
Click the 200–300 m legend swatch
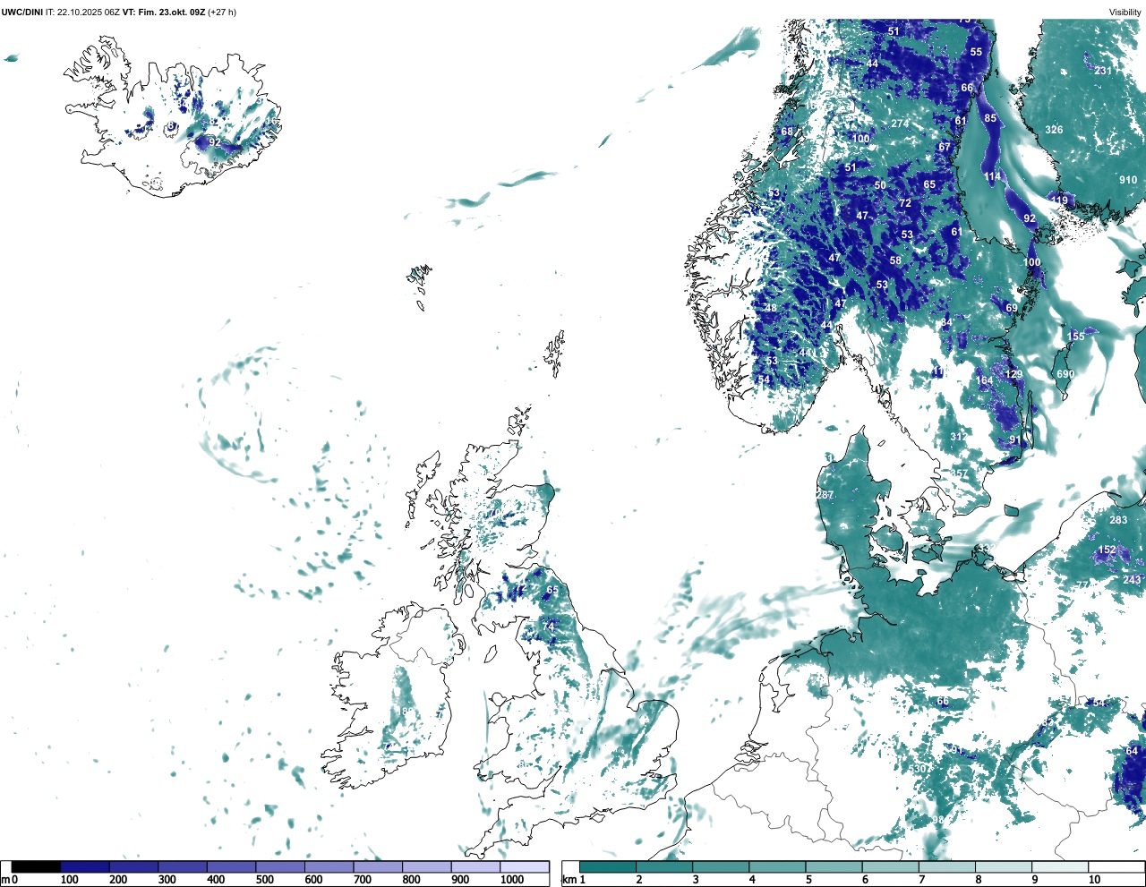pyautogui.click(x=134, y=867)
